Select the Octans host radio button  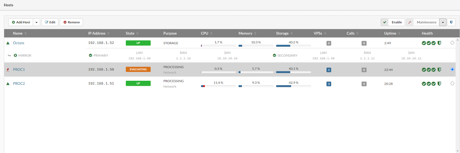pos(452,43)
